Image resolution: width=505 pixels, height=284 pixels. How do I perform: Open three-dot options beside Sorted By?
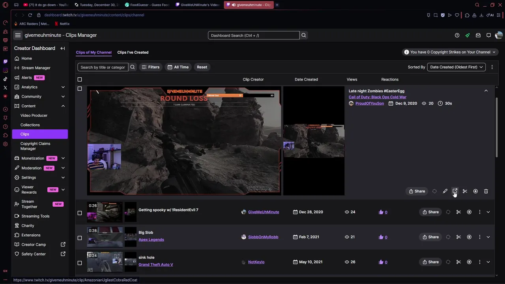coord(492,67)
